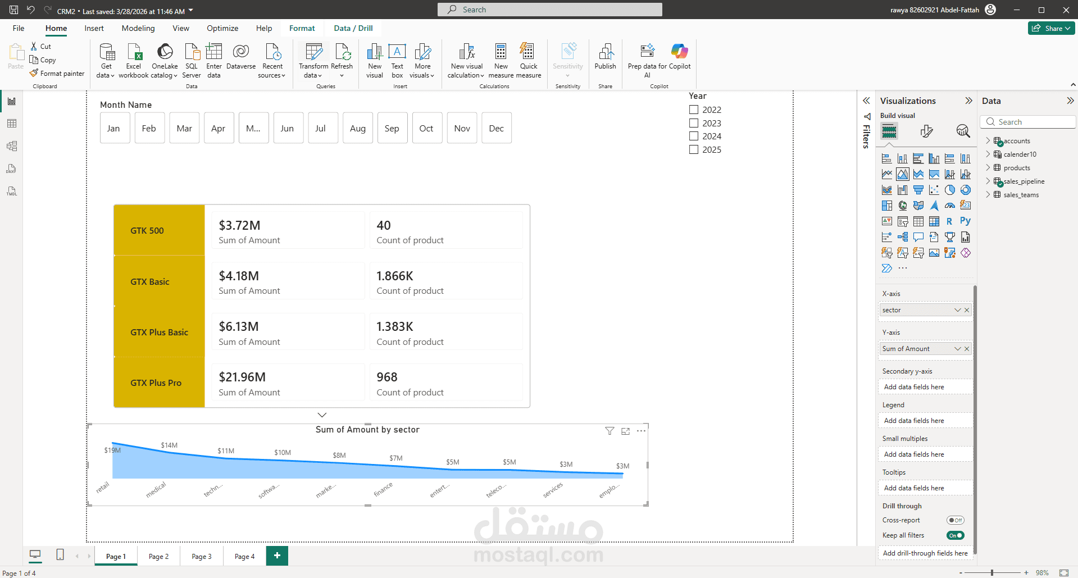This screenshot has width=1078, height=578.
Task: Choose the treemap visual icon
Action: [887, 206]
